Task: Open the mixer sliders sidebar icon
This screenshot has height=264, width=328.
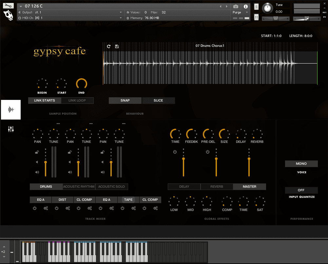Action: click(x=11, y=129)
